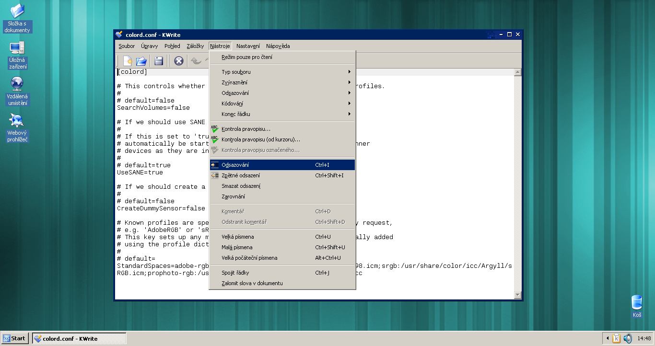
Task: Click the Start button
Action: (x=15, y=338)
